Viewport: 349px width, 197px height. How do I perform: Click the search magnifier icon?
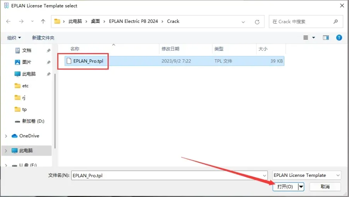(335, 22)
